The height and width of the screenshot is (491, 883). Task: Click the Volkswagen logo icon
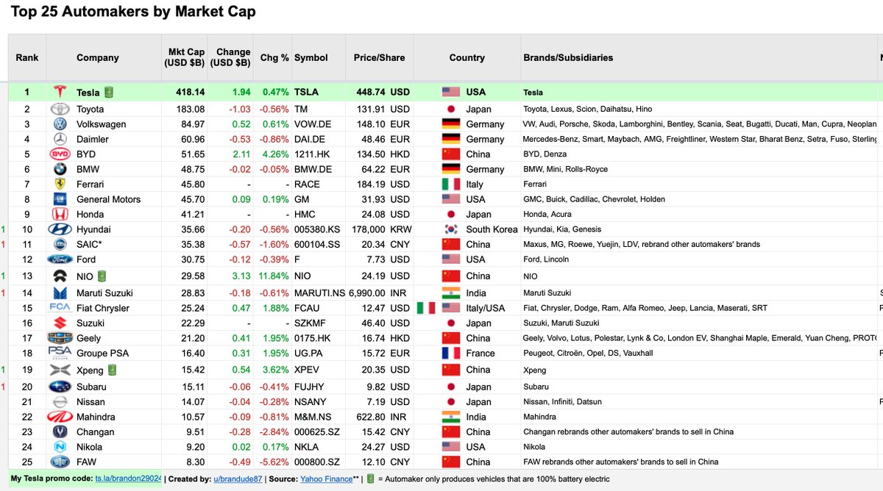tap(60, 124)
